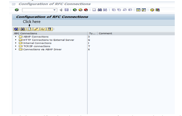Click the Previous Page icon
Viewport: 182px width, 116px height.
(119, 10)
